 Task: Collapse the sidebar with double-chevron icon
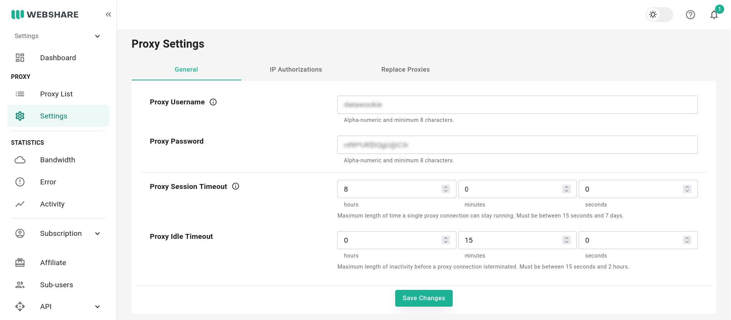tap(109, 14)
